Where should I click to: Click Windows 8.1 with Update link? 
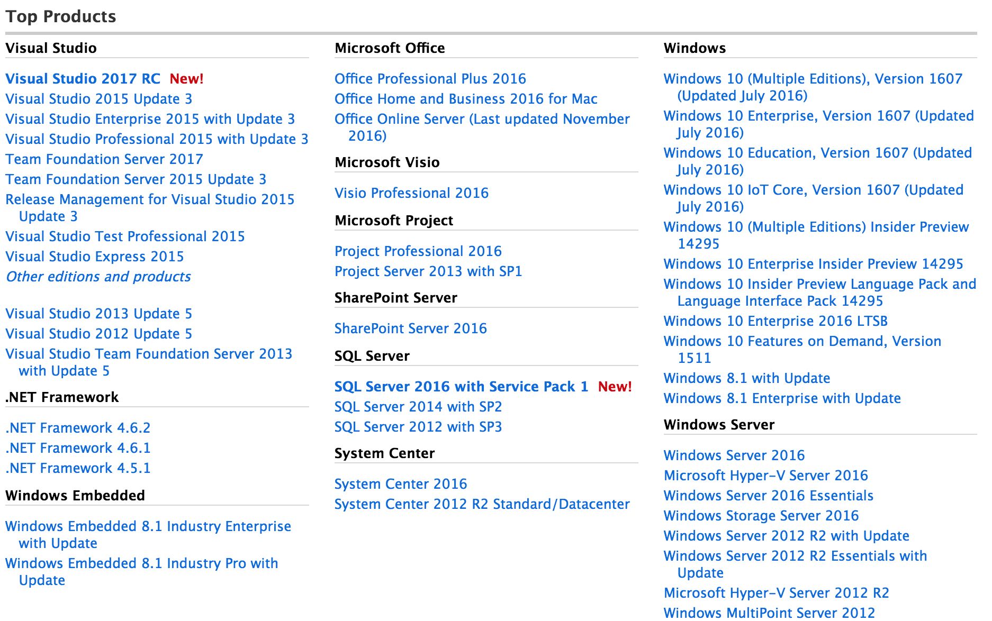coord(746,378)
